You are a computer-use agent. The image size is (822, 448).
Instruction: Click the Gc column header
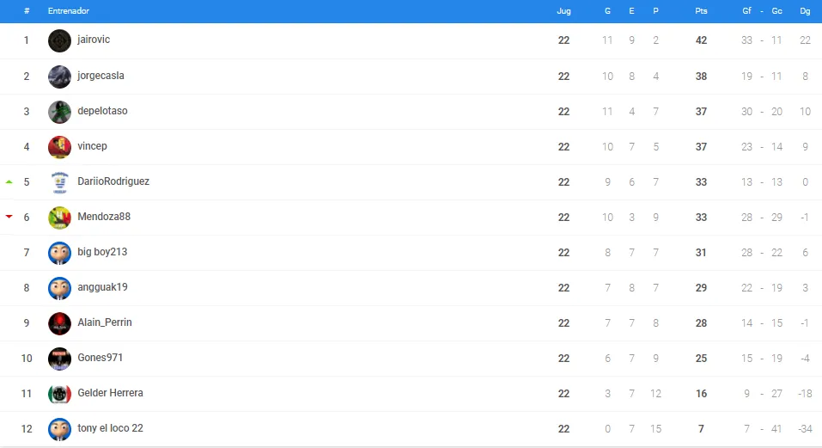point(777,11)
